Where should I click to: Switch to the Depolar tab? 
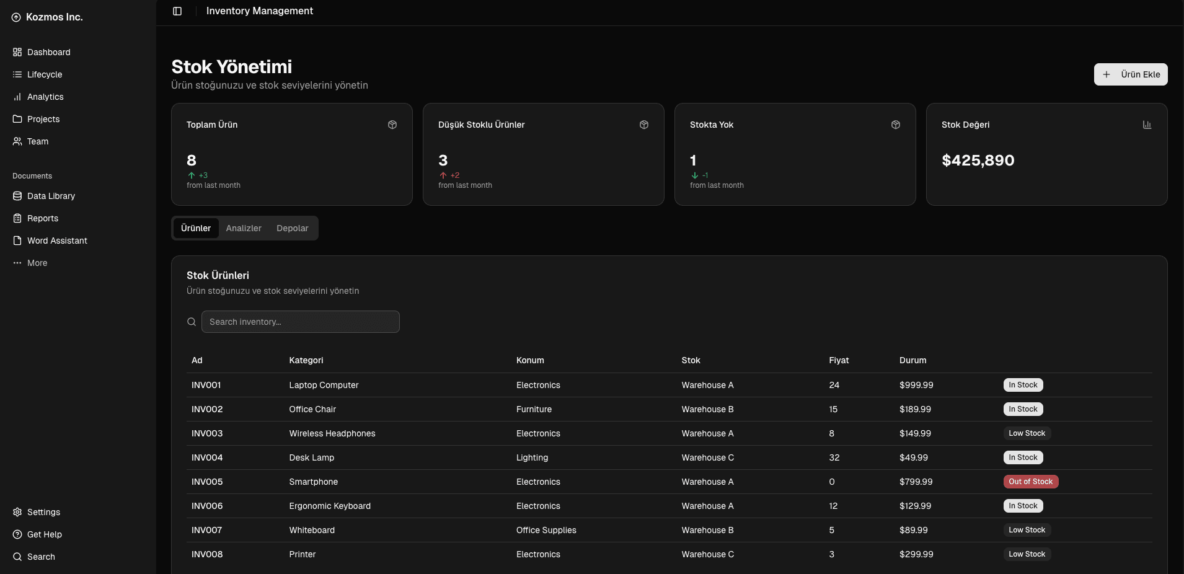click(293, 228)
